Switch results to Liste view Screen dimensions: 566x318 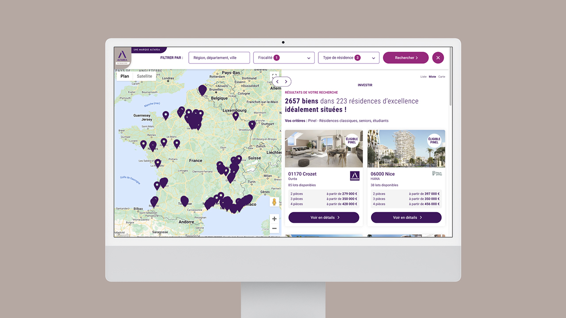coord(423,77)
